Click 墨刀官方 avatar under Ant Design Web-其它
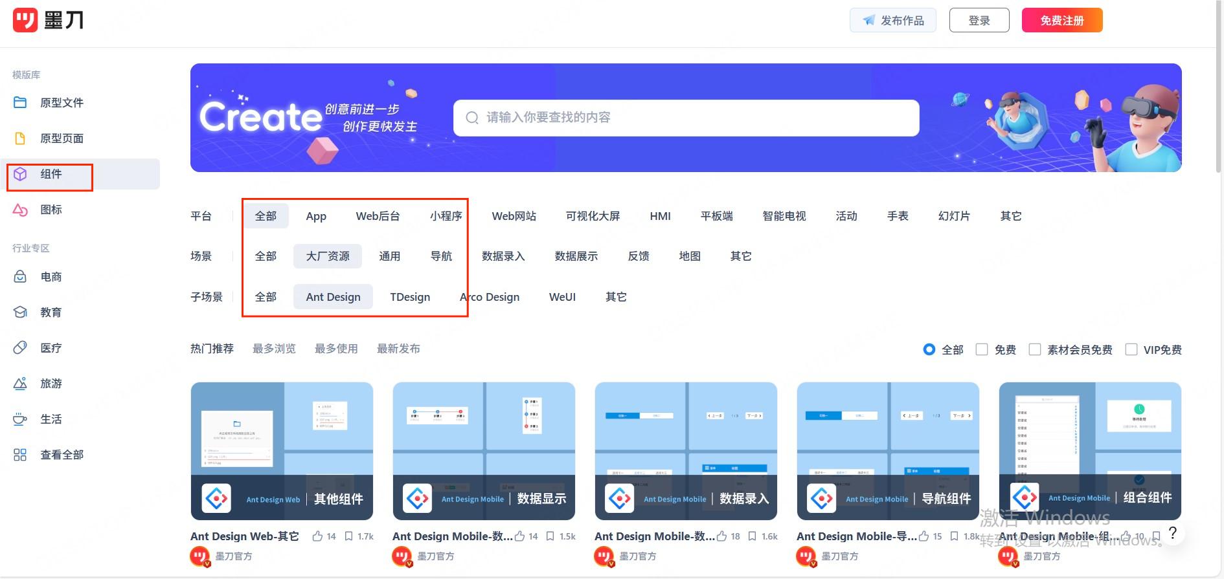The image size is (1224, 579). tap(199, 556)
